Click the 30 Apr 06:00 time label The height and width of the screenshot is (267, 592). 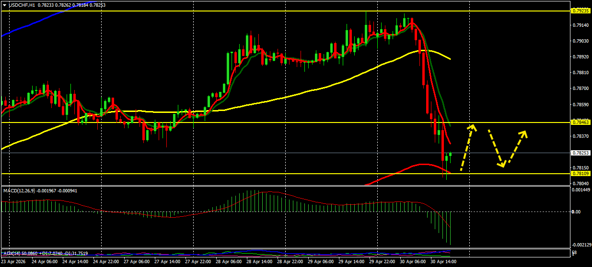[412, 262]
